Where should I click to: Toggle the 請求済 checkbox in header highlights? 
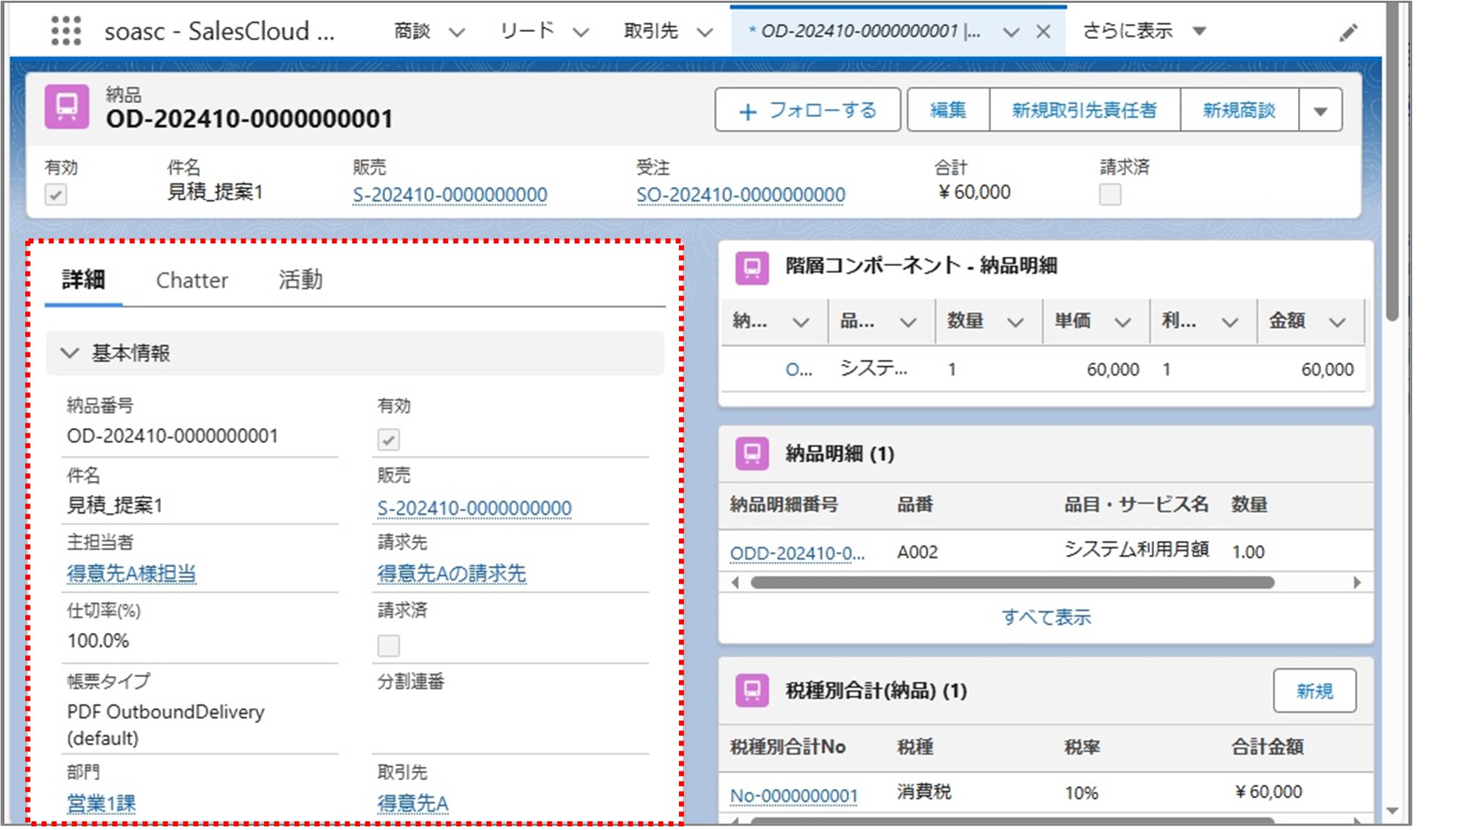pos(1110,194)
